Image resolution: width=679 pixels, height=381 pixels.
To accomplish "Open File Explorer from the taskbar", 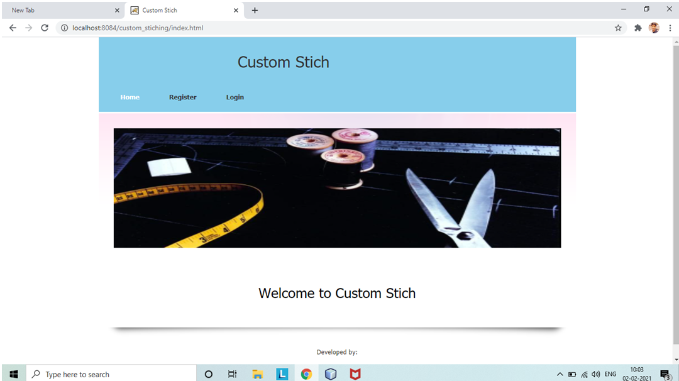I will click(x=258, y=374).
